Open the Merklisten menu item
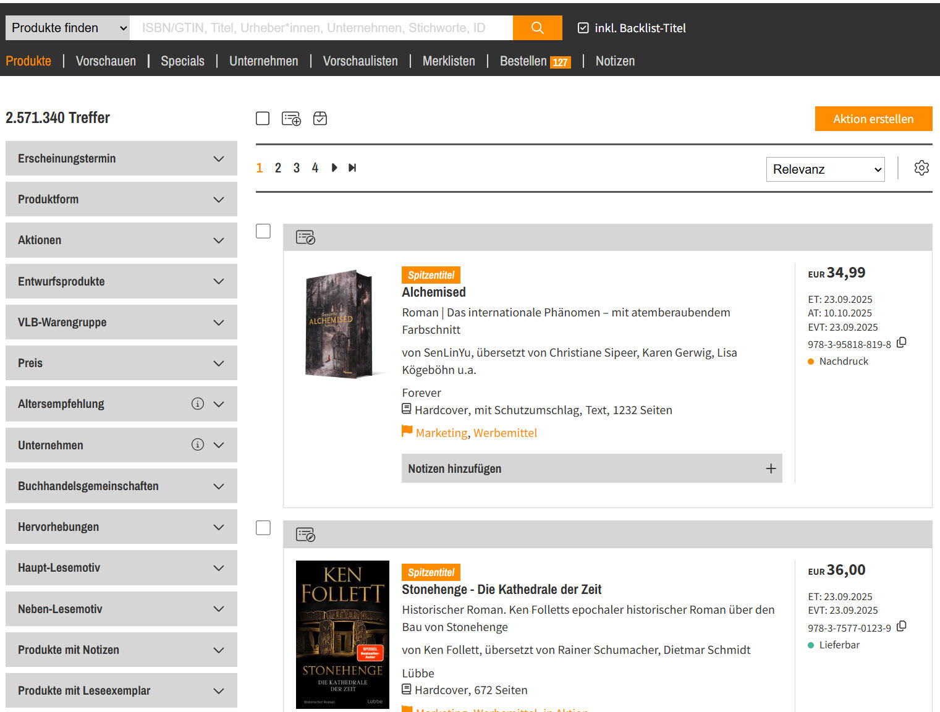The image size is (940, 712). [449, 61]
